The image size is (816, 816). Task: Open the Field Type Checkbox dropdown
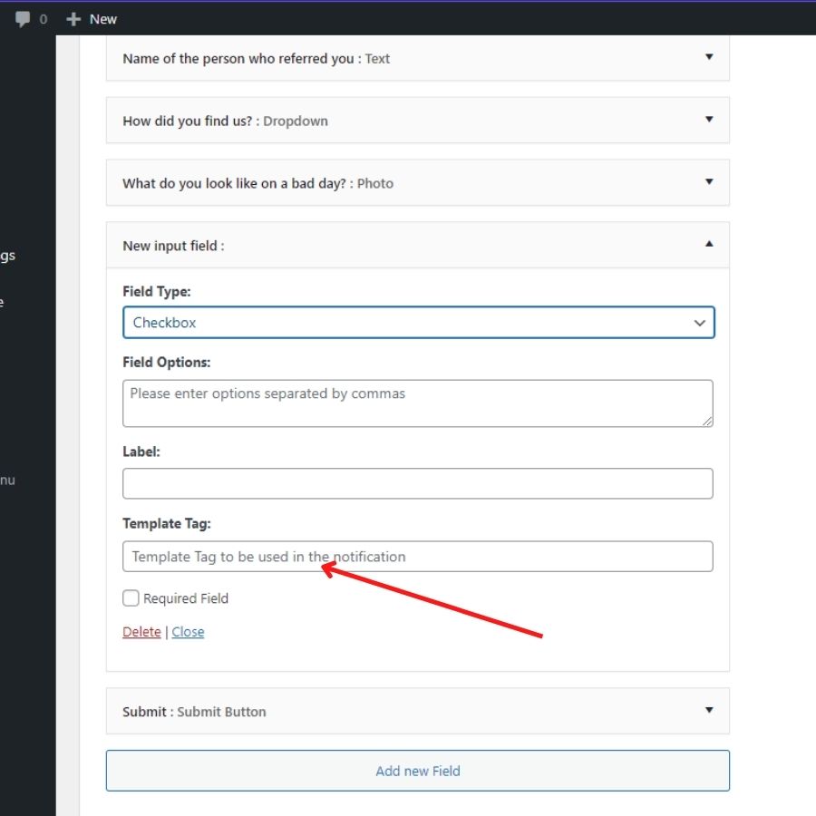418,322
